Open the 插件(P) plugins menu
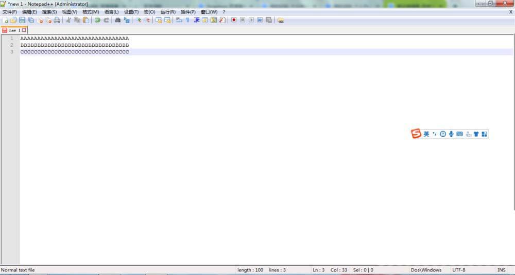The width and height of the screenshot is (515, 275). (x=188, y=12)
